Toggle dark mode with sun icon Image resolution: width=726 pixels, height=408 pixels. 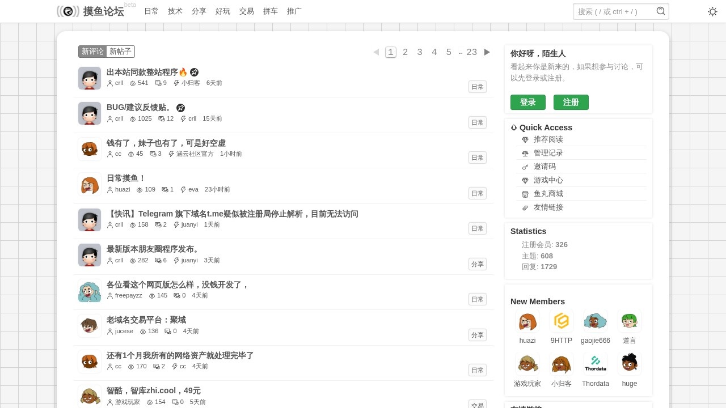[x=712, y=11]
